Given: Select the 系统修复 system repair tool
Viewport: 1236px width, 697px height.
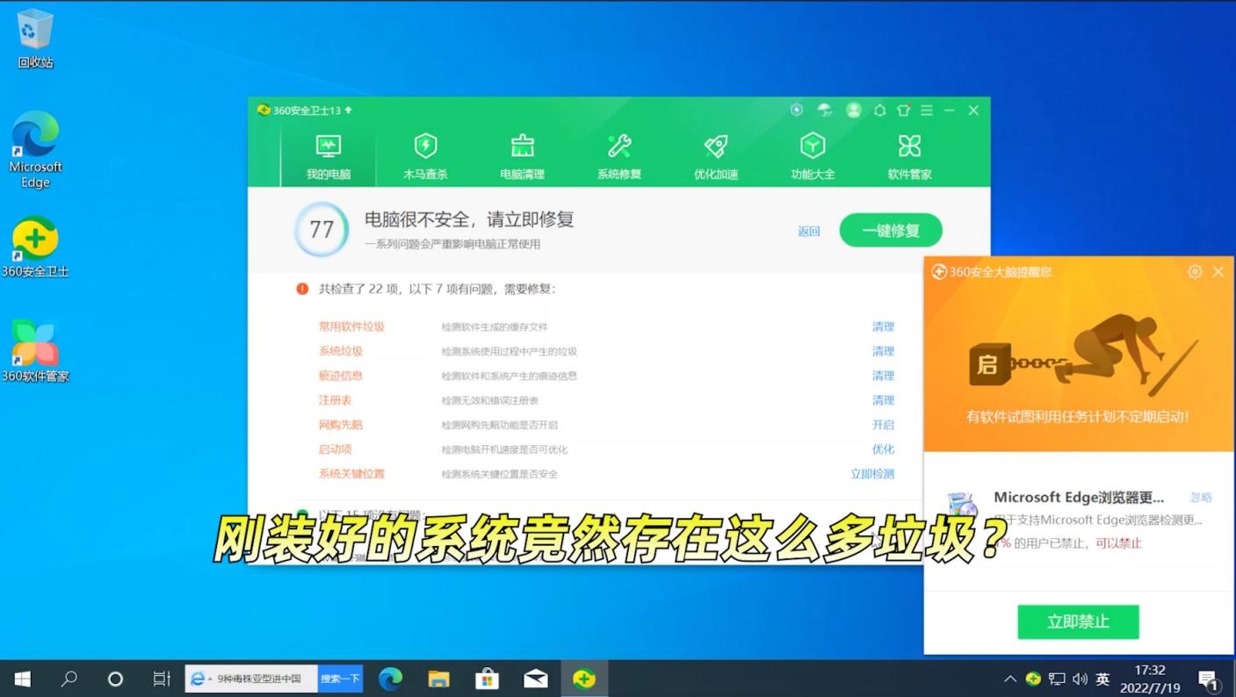Looking at the screenshot, I should pos(618,155).
